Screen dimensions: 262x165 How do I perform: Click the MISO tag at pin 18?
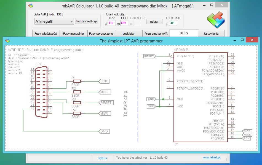pos(247,135)
